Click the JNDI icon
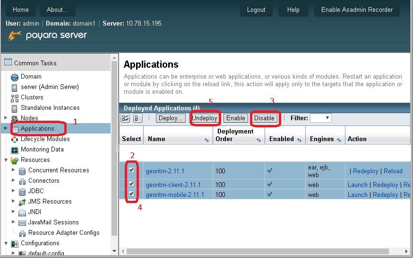The image size is (413, 258). (x=22, y=213)
